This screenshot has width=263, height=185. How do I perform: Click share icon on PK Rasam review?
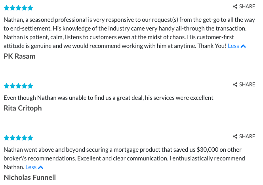coord(235,7)
